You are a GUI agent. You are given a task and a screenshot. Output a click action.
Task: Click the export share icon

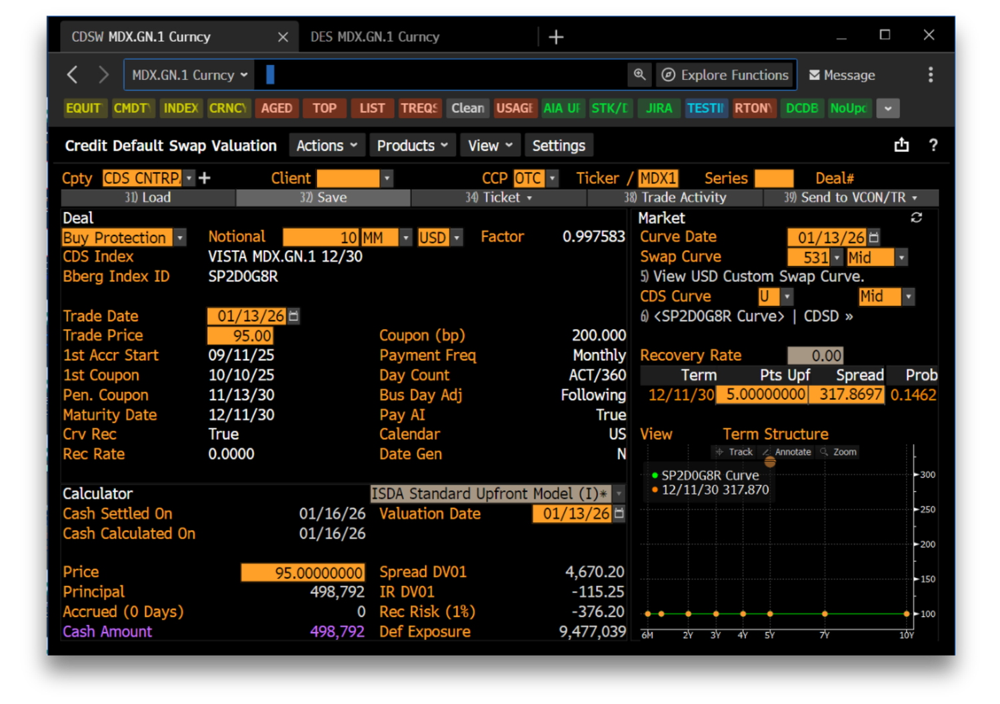[x=901, y=145]
